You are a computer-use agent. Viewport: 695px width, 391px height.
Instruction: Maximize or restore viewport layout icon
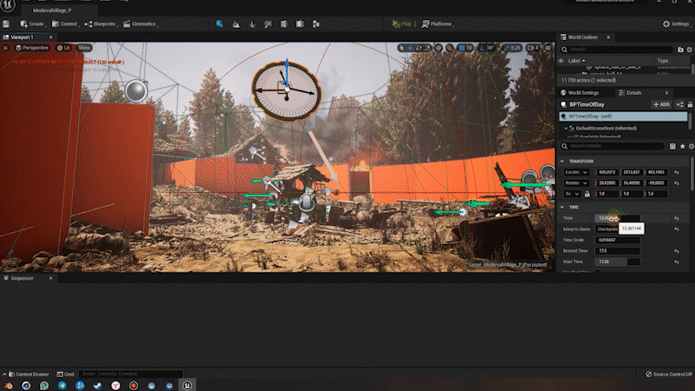click(548, 48)
